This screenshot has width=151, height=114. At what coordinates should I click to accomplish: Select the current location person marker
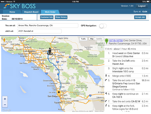coord(50,51)
